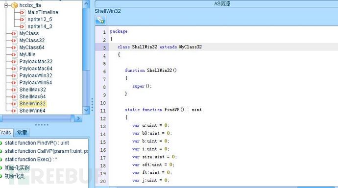
Task: Click the ShellWin32 script icon
Action: coord(14,104)
